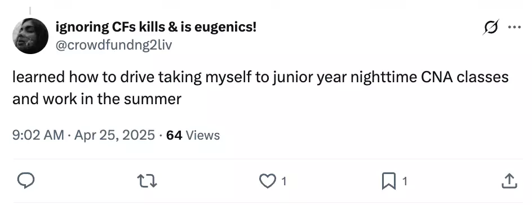Open analytics from the '64' view count
Viewport: 532px width, 205px height.
(x=174, y=135)
